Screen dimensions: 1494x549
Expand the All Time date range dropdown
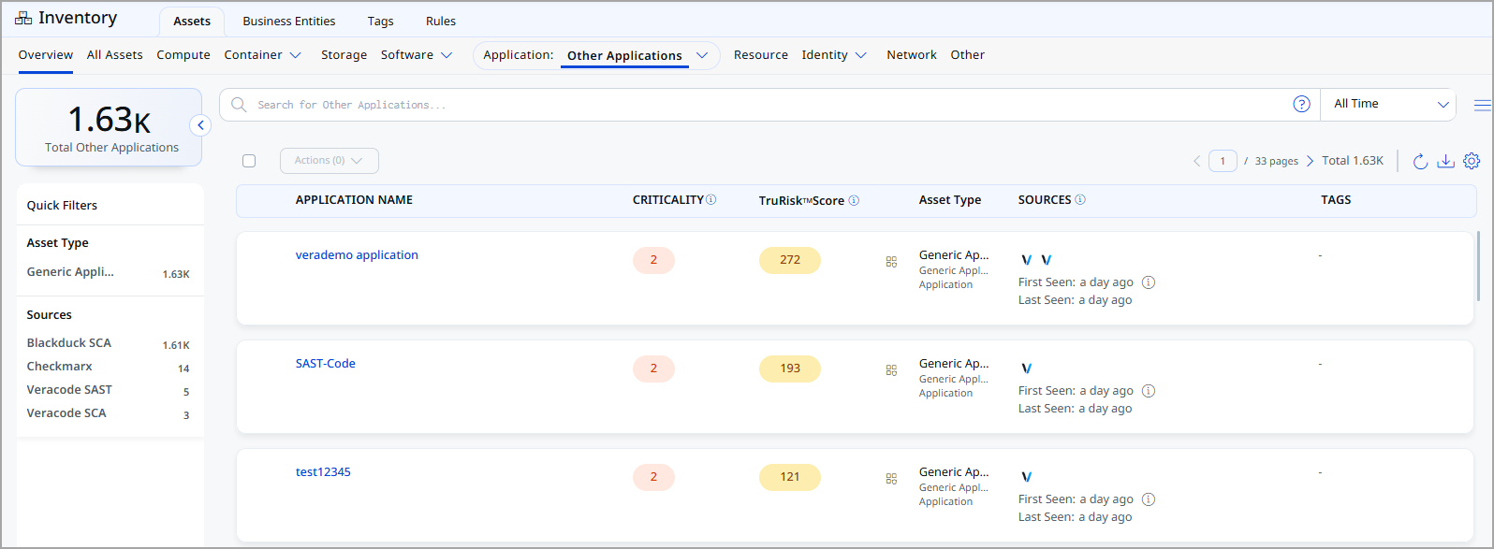[x=1388, y=104]
